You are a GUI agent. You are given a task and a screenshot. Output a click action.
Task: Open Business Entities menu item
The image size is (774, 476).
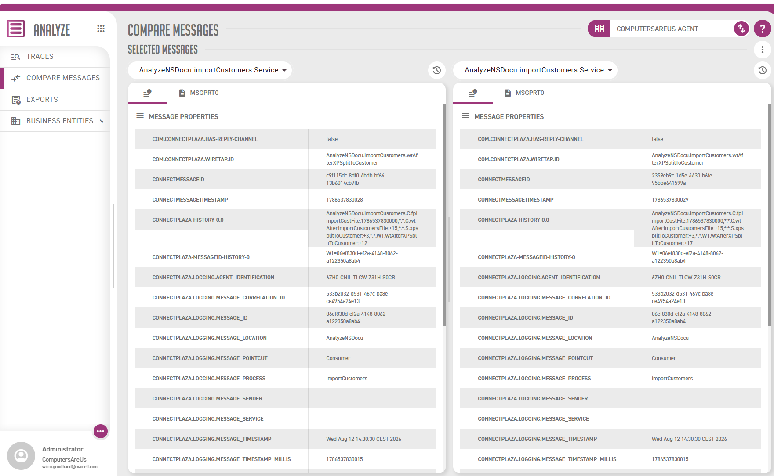[x=55, y=121]
